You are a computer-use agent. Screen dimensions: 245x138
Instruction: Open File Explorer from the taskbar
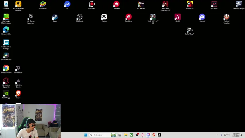point(126,135)
